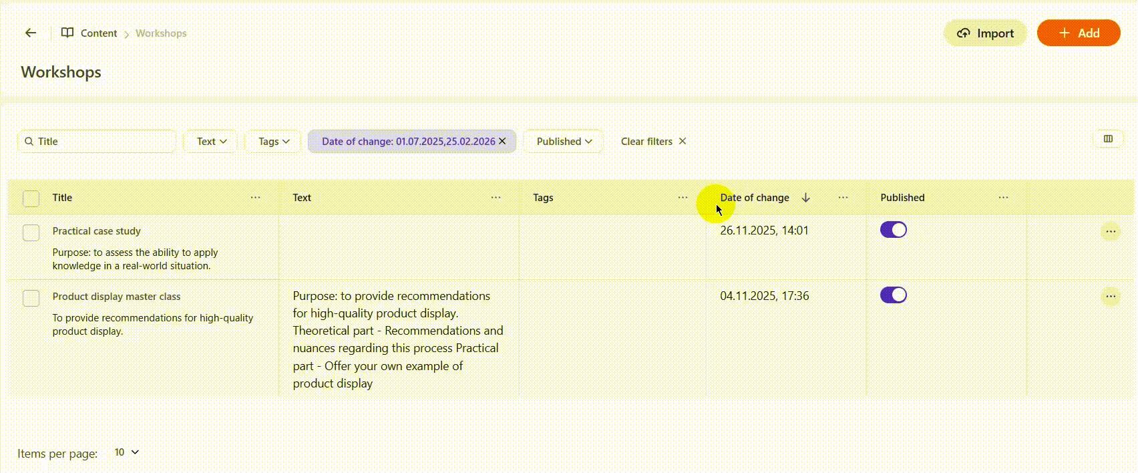The image size is (1138, 473).
Task: Open row actions for Product display master class
Action: click(x=1110, y=297)
